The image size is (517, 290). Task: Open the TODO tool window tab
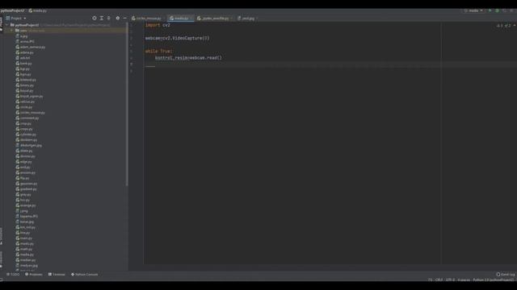[x=13, y=274]
